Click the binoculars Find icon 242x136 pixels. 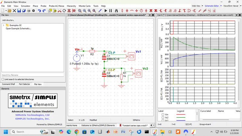click(116, 11)
